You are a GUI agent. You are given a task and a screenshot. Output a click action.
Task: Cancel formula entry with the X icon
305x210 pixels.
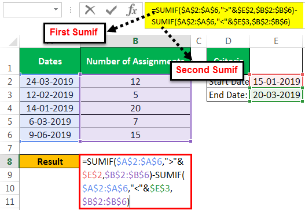click(90, 10)
